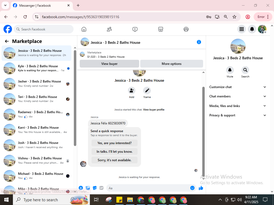Send quick reply "Yes, are you interested?"
Viewport: 274px width, 205px height.
point(115,143)
